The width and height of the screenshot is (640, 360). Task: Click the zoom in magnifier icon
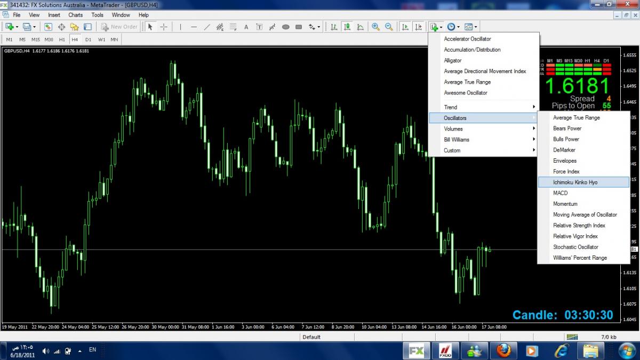[376, 27]
